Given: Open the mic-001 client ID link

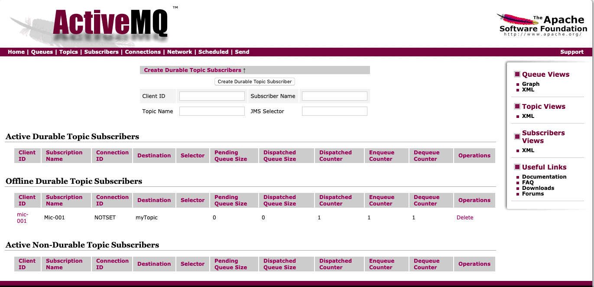Looking at the screenshot, I should (x=22, y=218).
